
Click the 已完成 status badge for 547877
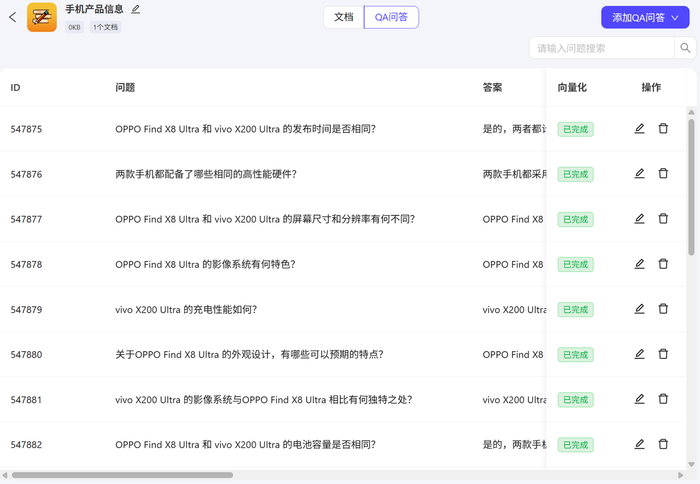(x=575, y=219)
